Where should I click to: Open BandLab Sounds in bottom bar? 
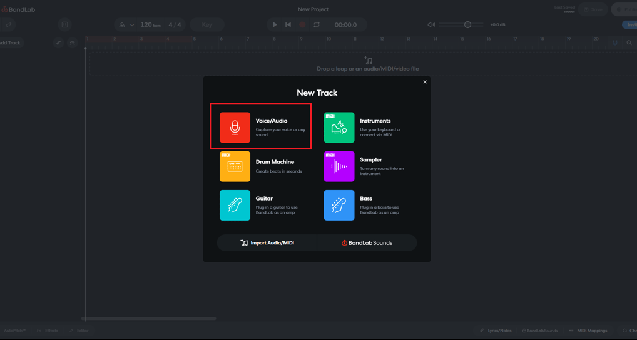pos(540,331)
